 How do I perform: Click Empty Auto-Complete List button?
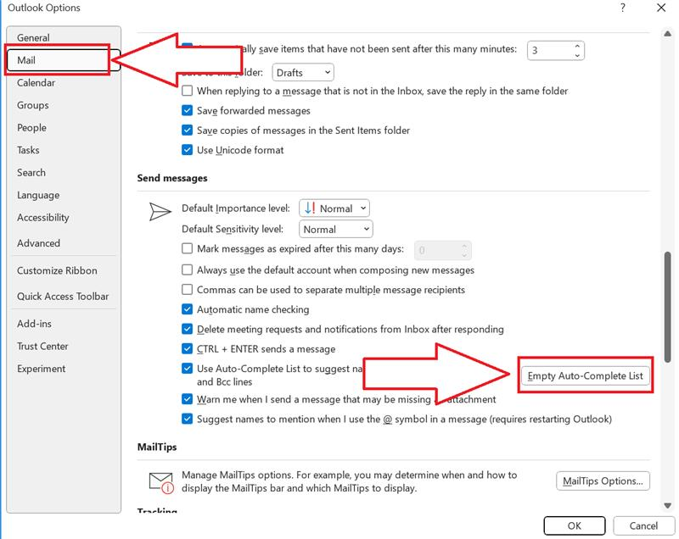coord(586,375)
